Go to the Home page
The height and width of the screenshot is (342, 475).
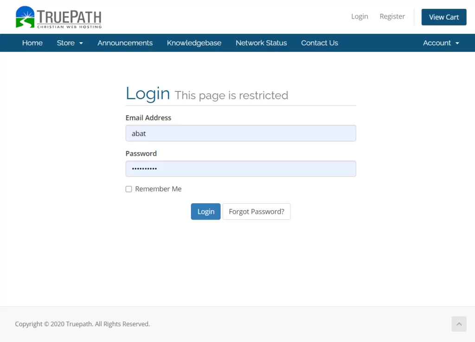(x=32, y=43)
